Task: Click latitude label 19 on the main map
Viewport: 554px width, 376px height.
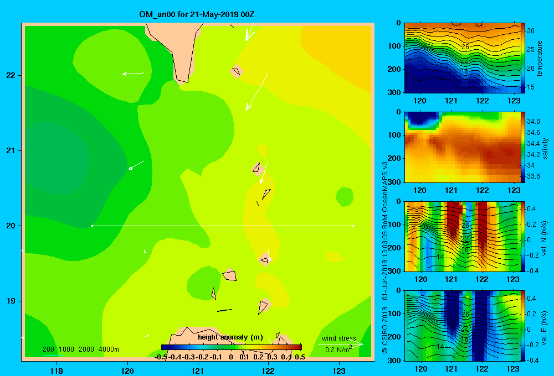Action: click(11, 301)
